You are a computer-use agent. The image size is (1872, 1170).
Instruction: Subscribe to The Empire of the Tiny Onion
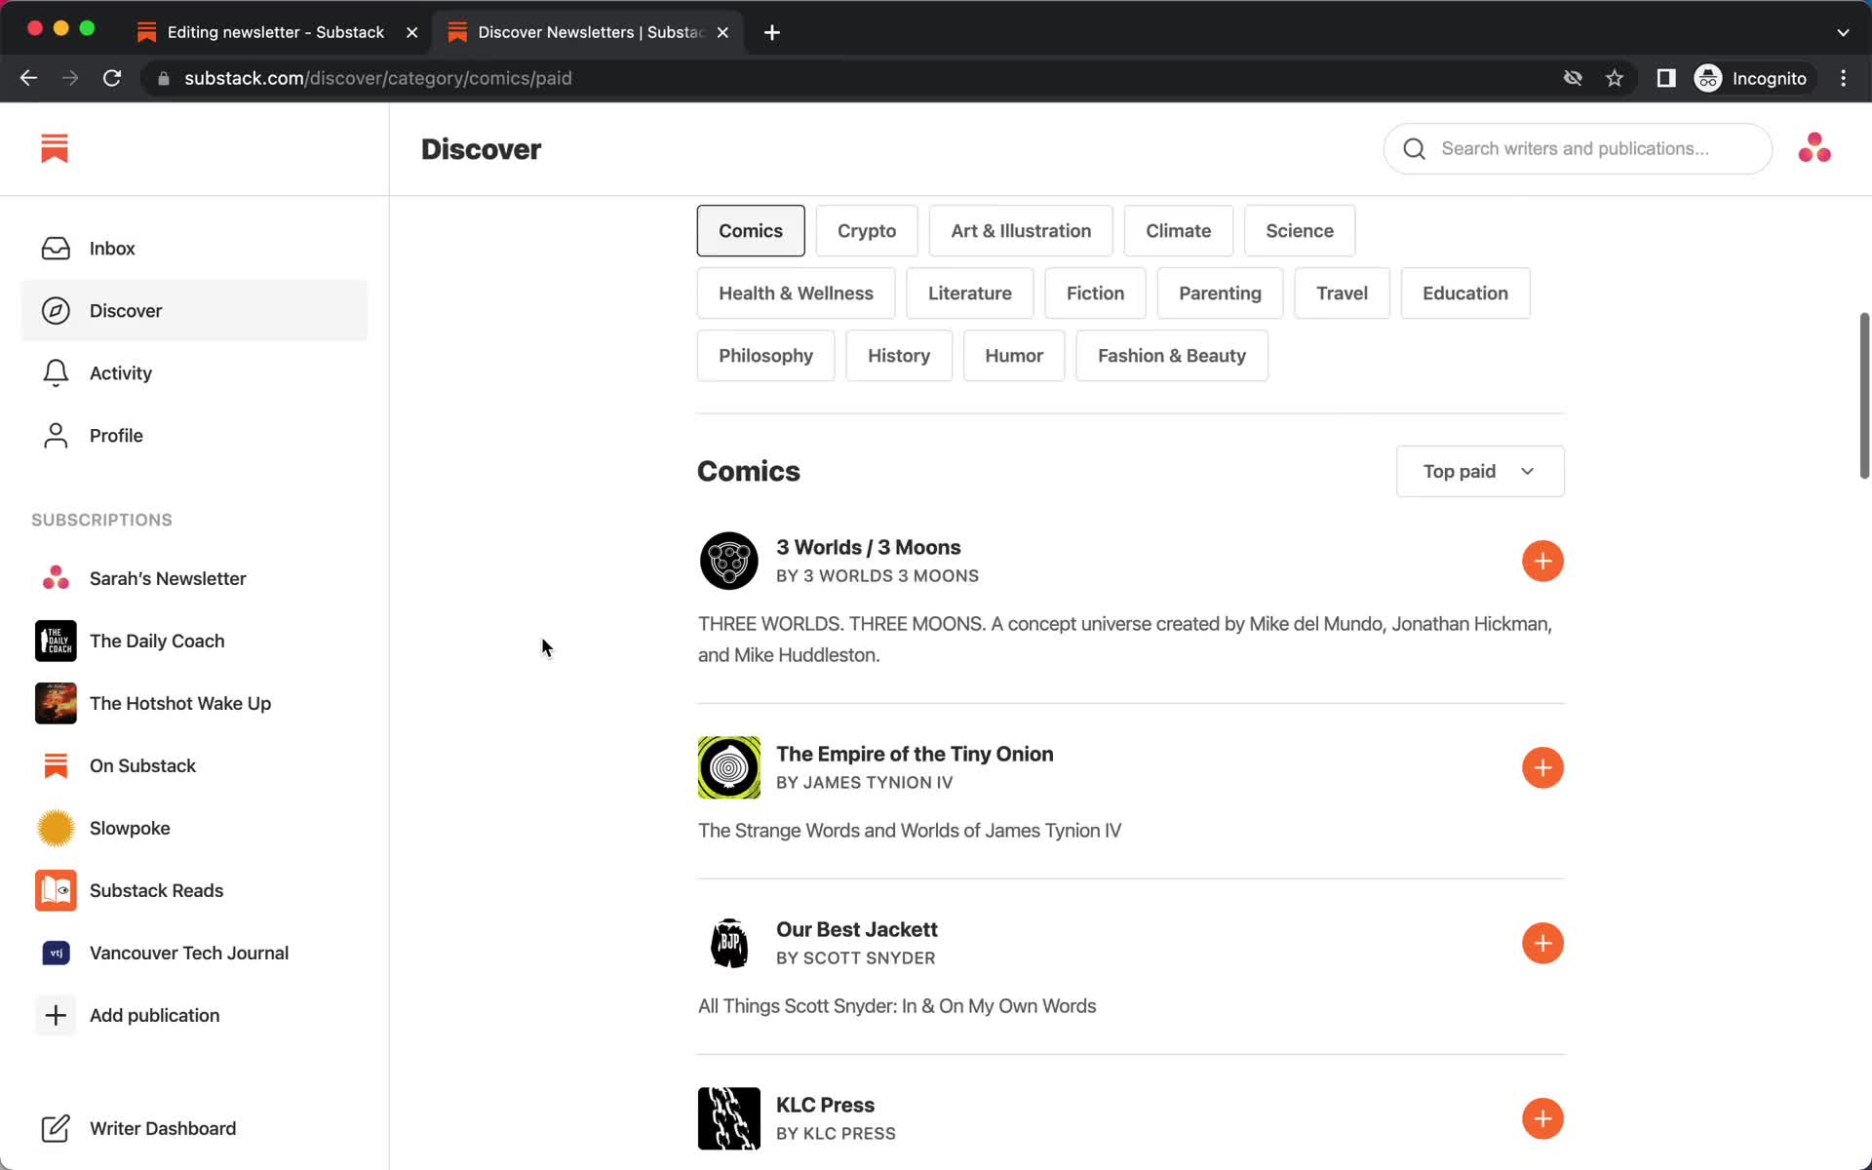click(1542, 767)
